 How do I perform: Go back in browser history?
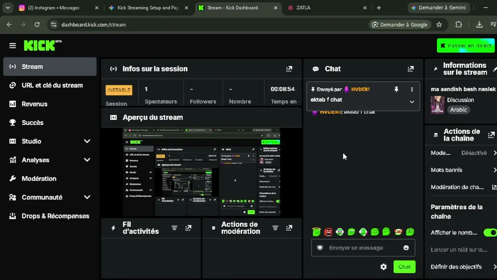point(9,24)
